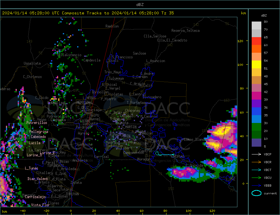
Task: Click the Divisadero label
Action: 152,97
